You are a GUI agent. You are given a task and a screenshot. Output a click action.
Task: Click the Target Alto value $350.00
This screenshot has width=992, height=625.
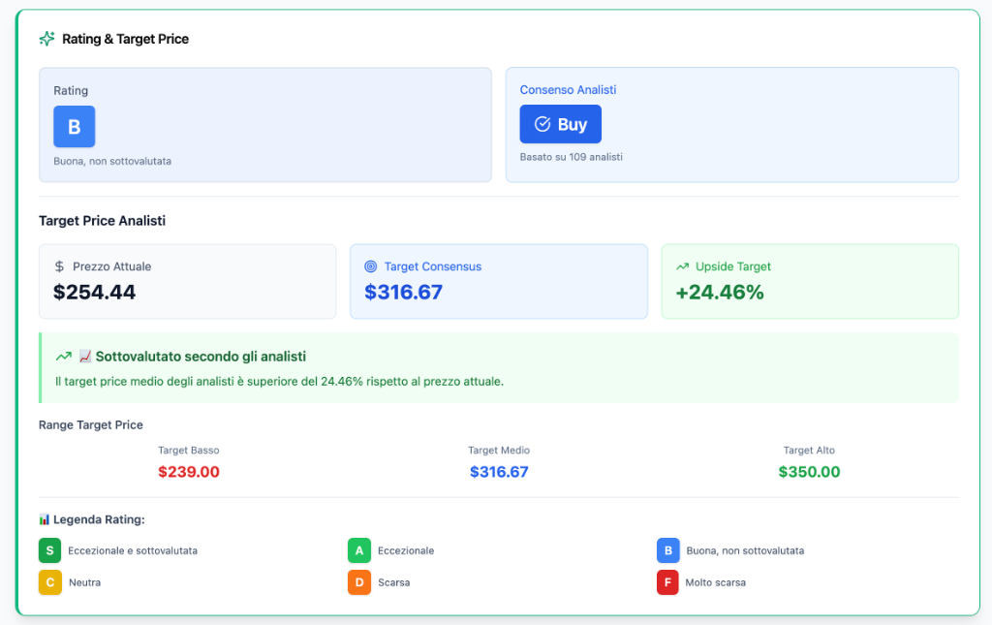[809, 472]
